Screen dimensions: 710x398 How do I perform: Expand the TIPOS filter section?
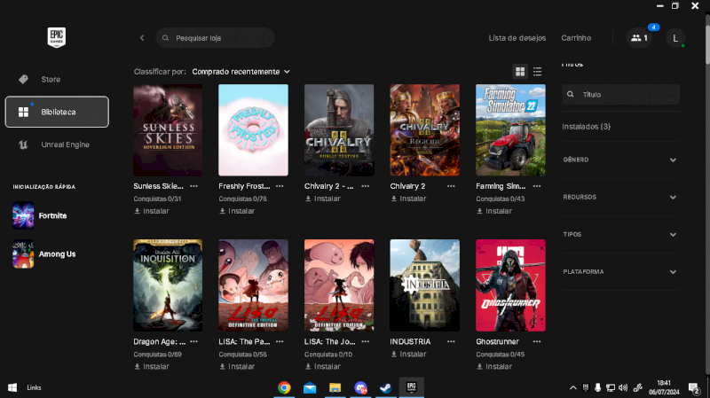click(x=620, y=234)
